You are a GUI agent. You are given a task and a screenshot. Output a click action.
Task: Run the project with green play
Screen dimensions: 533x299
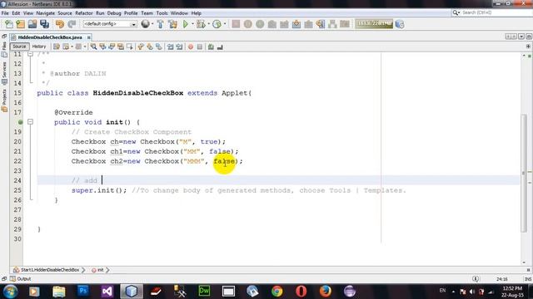(186, 24)
